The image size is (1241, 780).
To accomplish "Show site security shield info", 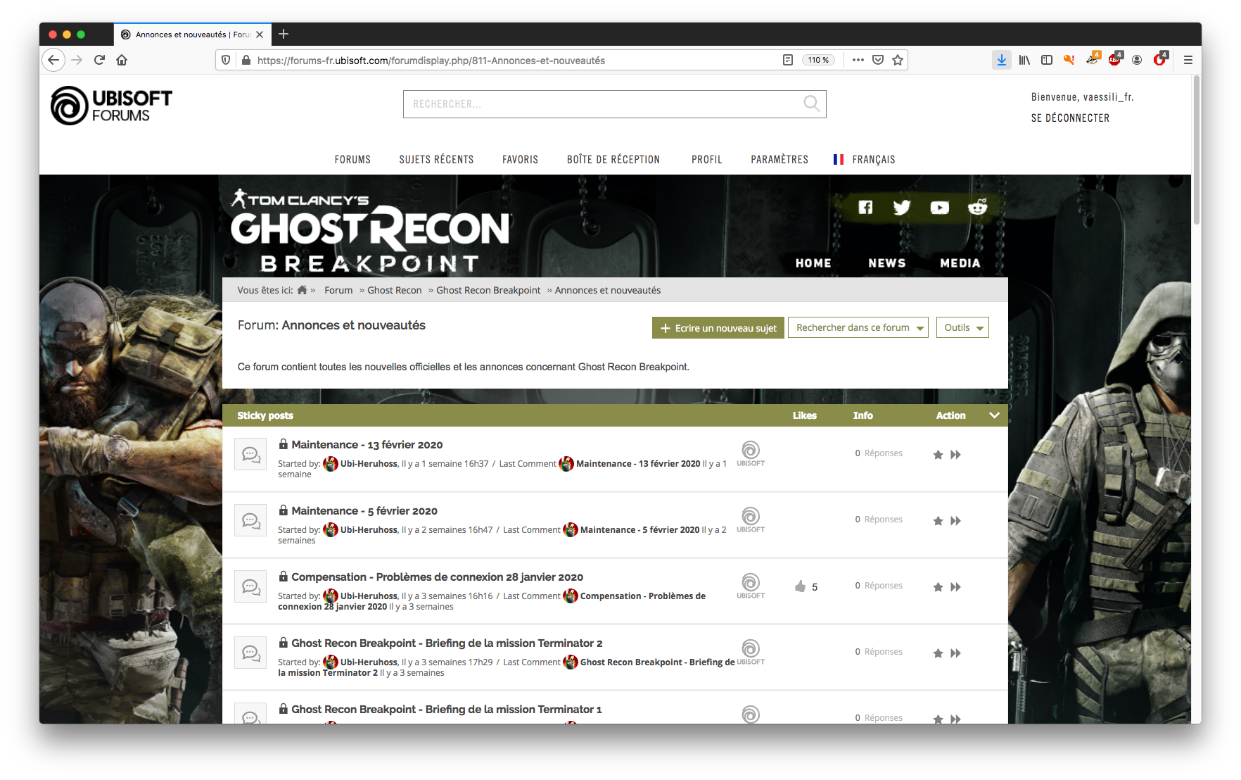I will [226, 60].
